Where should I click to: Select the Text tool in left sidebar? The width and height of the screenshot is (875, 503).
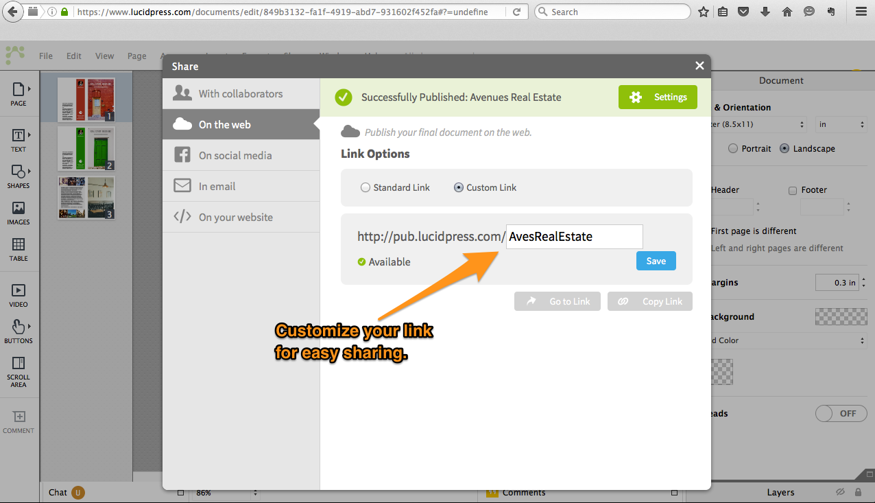tap(19, 139)
